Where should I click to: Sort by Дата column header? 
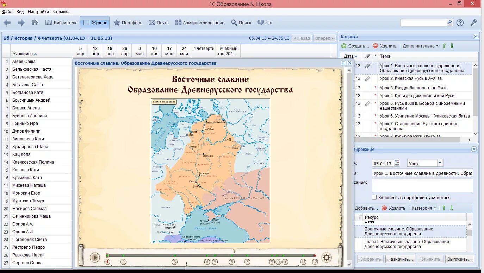pyautogui.click(x=351, y=56)
